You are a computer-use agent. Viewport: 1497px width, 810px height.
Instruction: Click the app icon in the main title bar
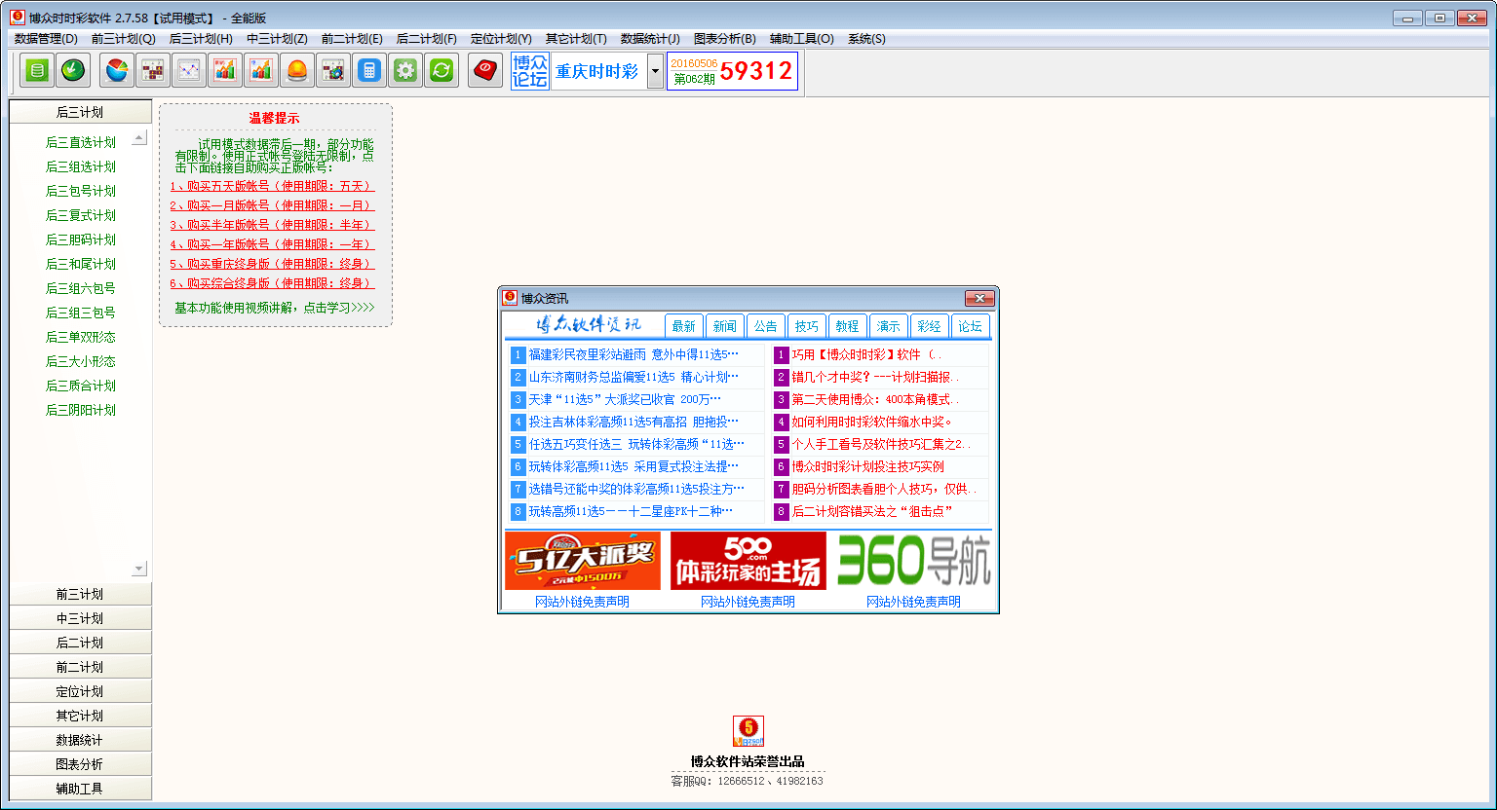17,18
